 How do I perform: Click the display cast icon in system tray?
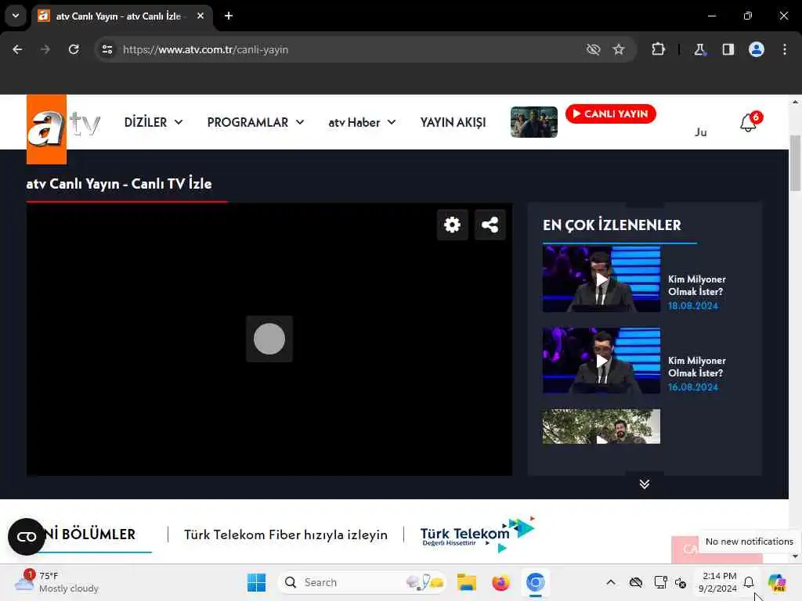[x=659, y=582]
